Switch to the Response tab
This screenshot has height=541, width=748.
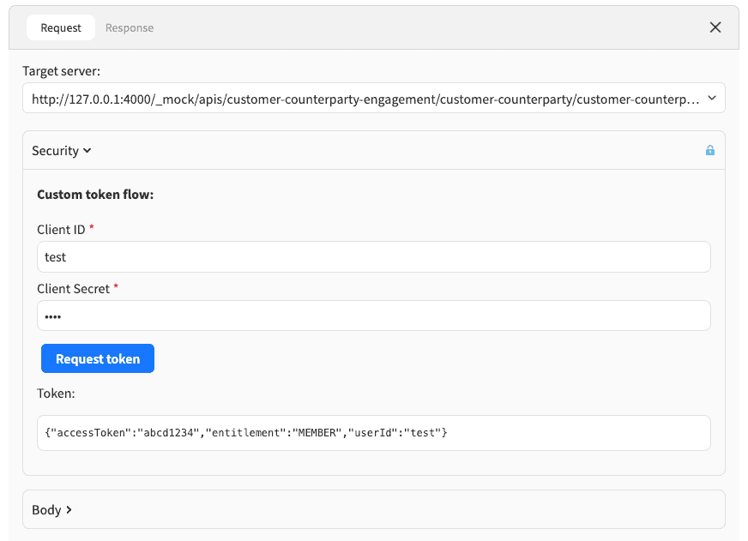[130, 27]
